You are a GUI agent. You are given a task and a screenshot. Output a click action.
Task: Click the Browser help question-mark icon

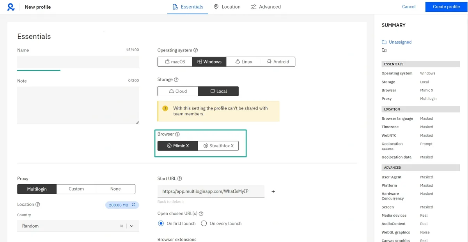177,134
